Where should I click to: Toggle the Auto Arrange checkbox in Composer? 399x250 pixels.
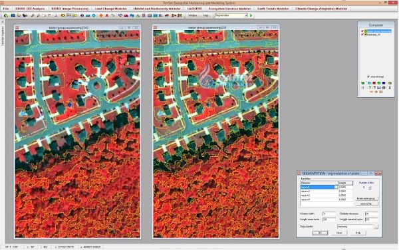tap(368, 76)
